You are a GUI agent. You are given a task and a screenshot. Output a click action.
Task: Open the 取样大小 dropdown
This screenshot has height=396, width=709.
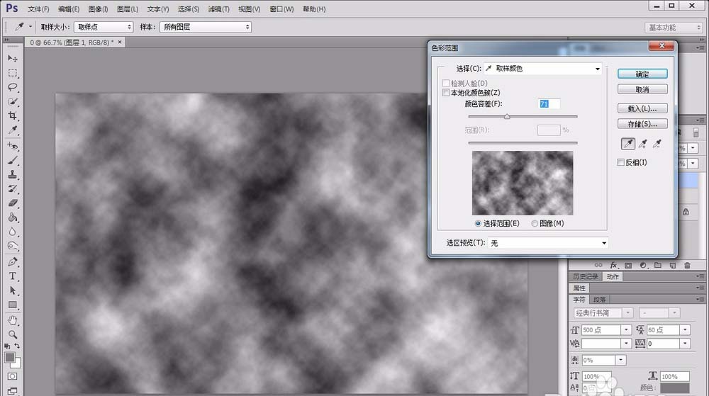coord(104,27)
